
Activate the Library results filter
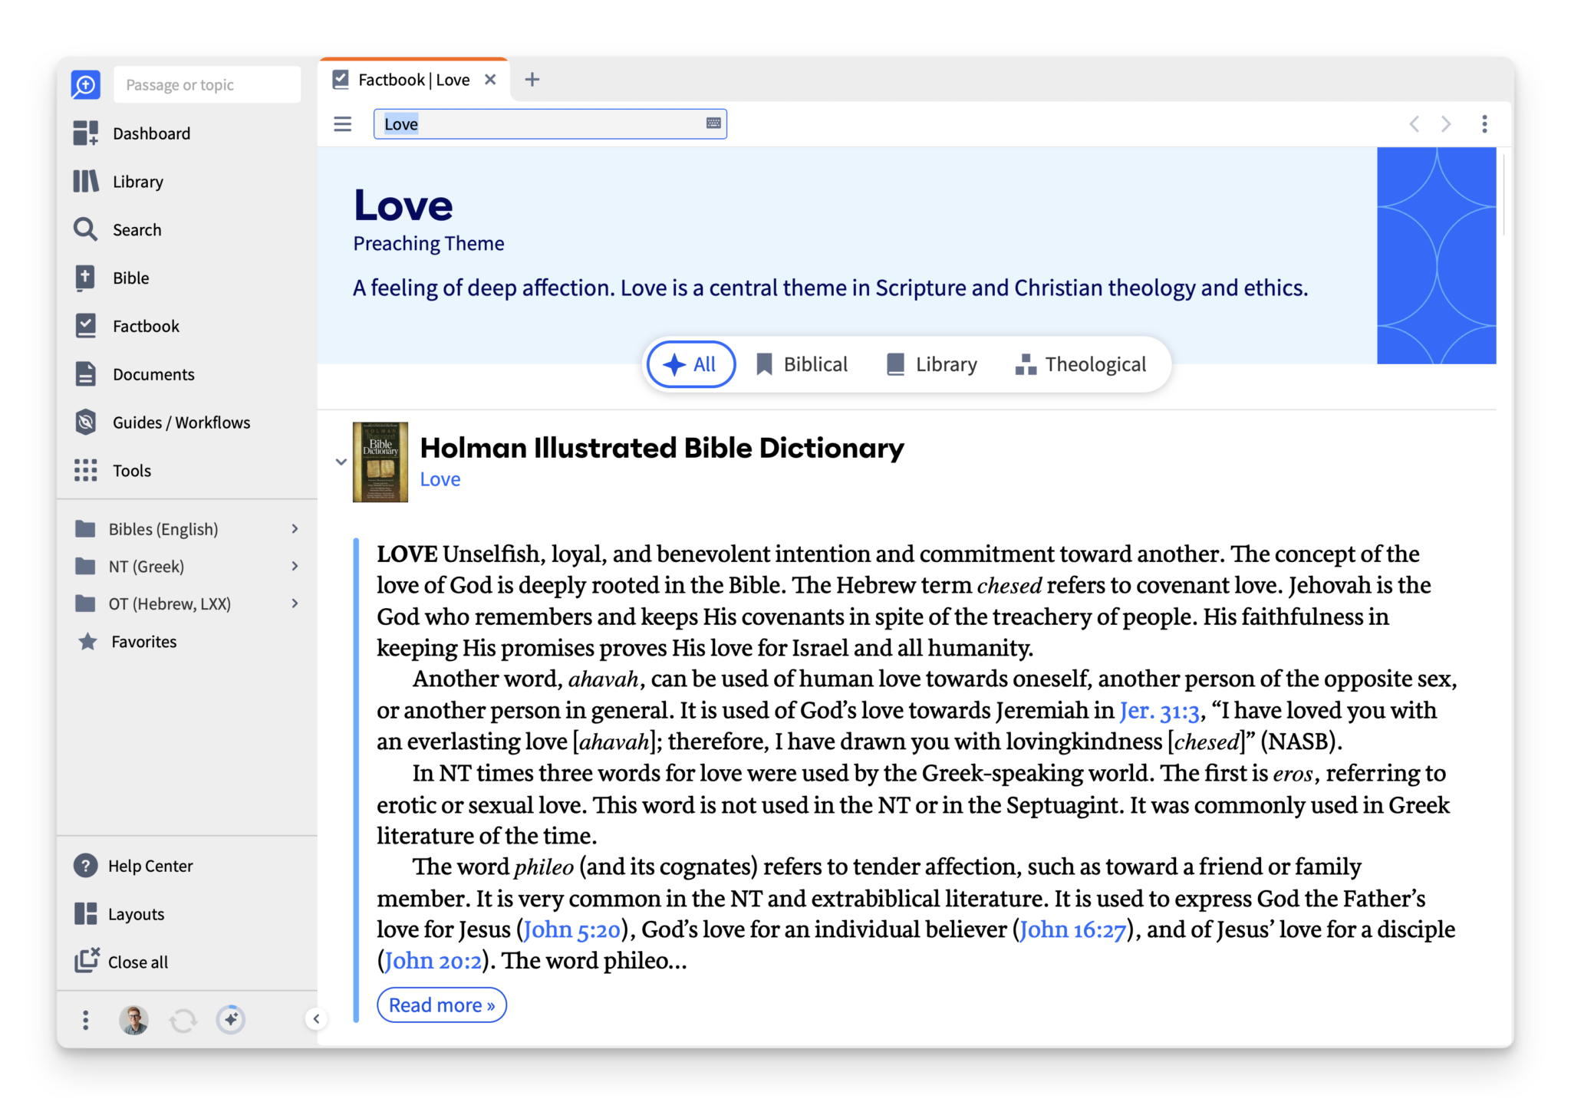pos(932,364)
